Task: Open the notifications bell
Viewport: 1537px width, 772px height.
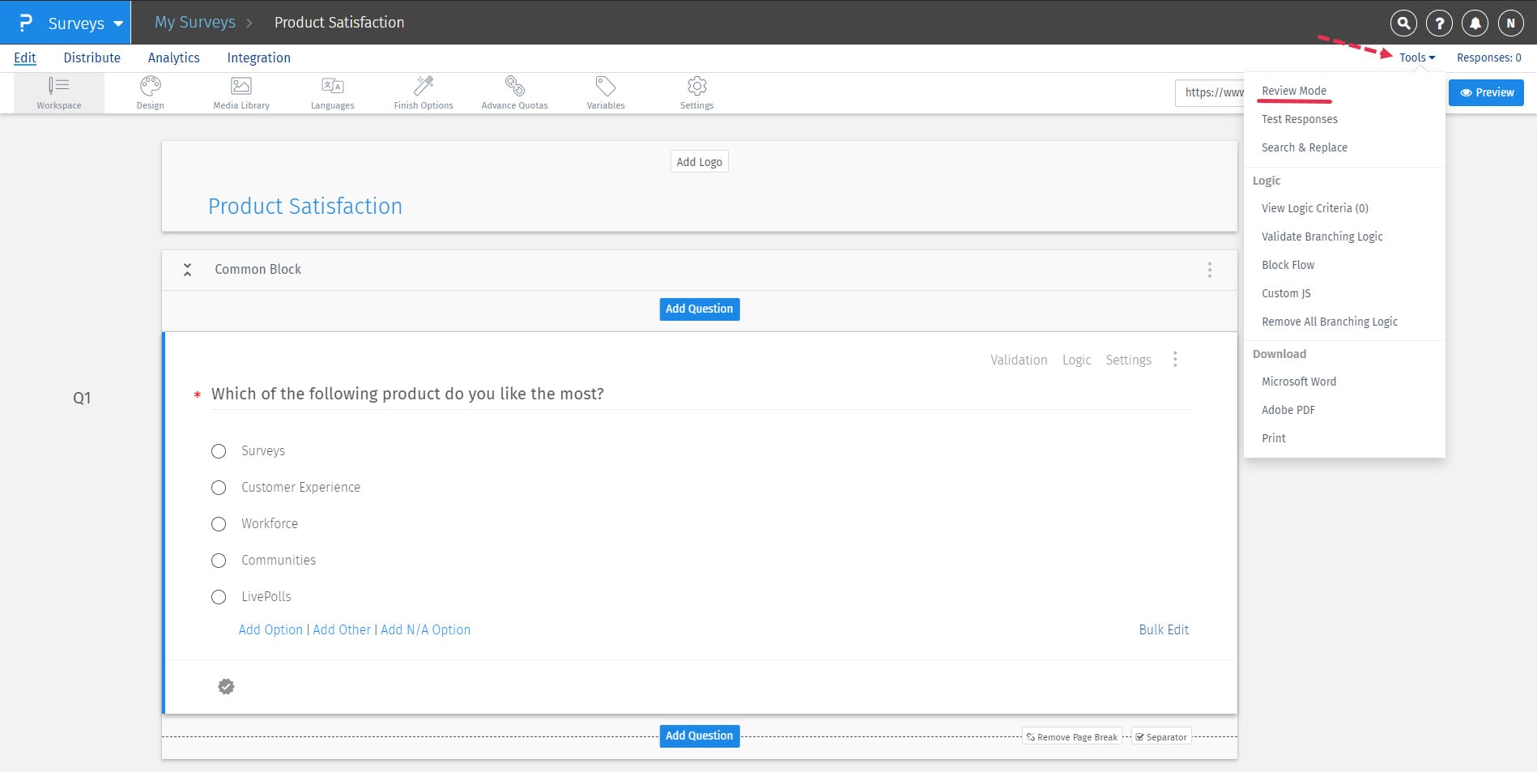Action: [1474, 23]
